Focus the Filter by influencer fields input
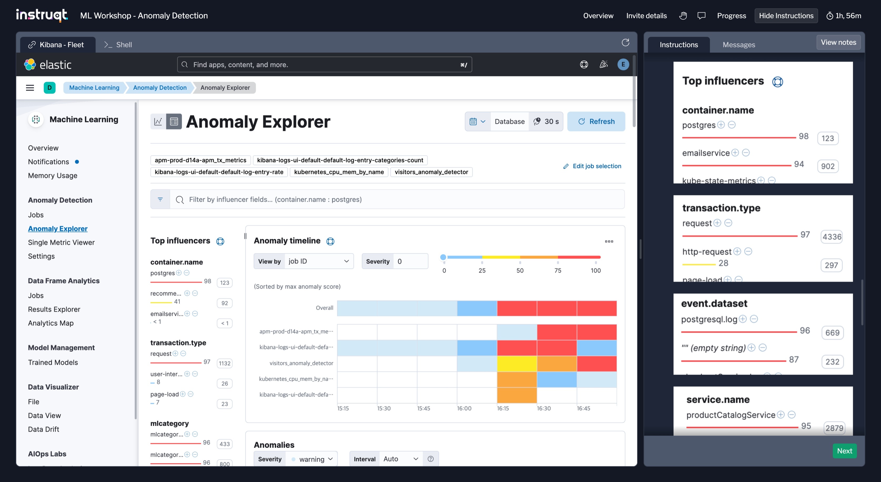This screenshot has height=482, width=881. [397, 199]
